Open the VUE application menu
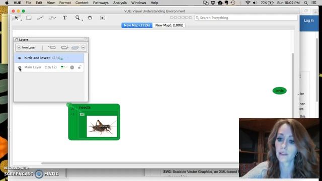 (x=17, y=3)
